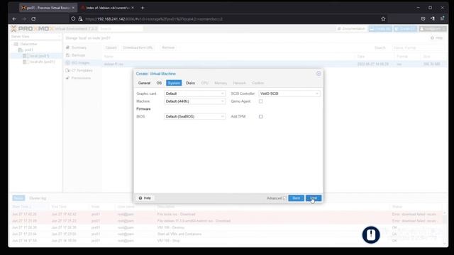Screen dimensions: 454x255
Task: Click the Create CT button in the header
Action: (x=405, y=28)
